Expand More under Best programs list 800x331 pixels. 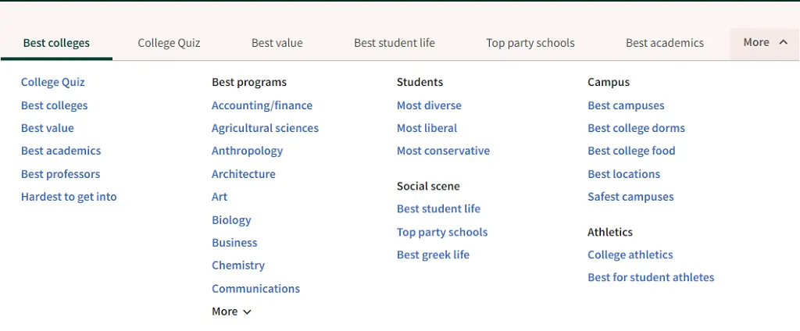231,311
